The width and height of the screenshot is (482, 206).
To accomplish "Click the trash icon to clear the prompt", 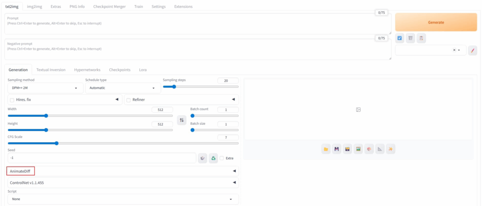I will (410, 38).
